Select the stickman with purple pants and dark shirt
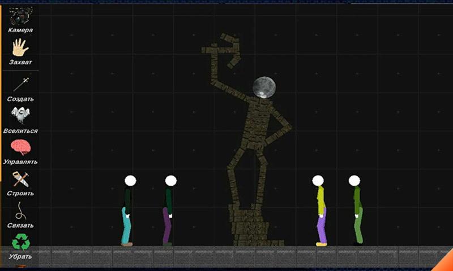 click(168, 217)
